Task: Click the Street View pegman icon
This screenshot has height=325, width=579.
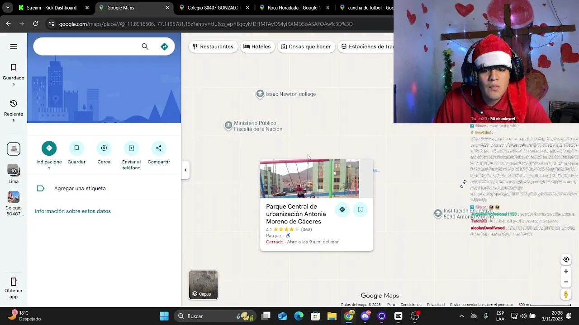Action: click(566, 294)
